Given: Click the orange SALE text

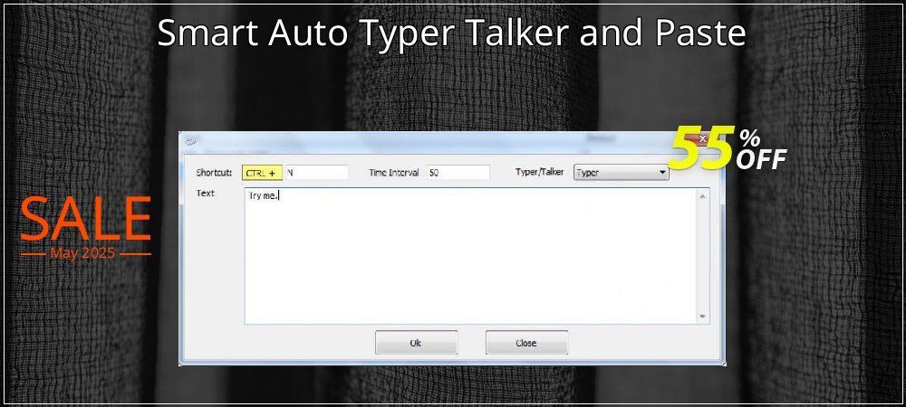Looking at the screenshot, I should [85, 219].
